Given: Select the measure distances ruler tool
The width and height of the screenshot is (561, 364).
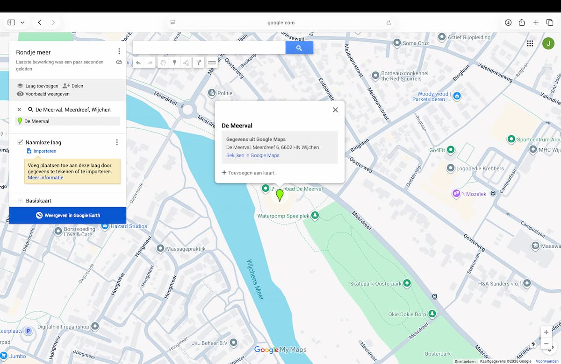Looking at the screenshot, I should (211, 62).
